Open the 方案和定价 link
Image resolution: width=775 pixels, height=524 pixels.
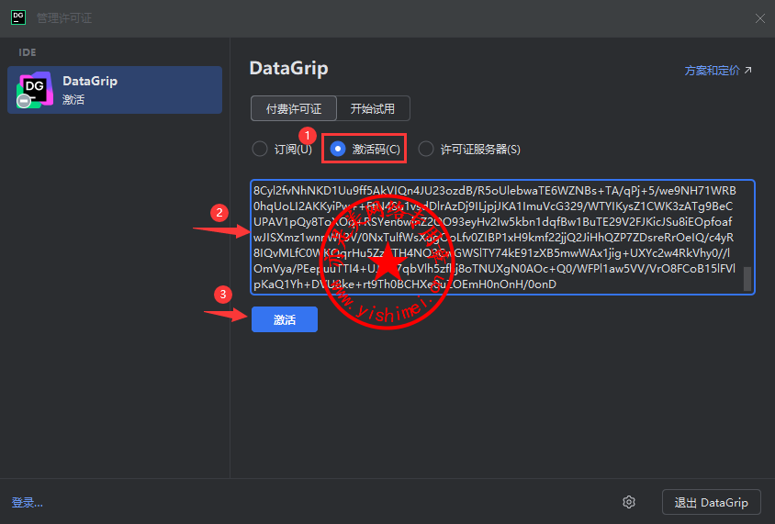coord(718,71)
